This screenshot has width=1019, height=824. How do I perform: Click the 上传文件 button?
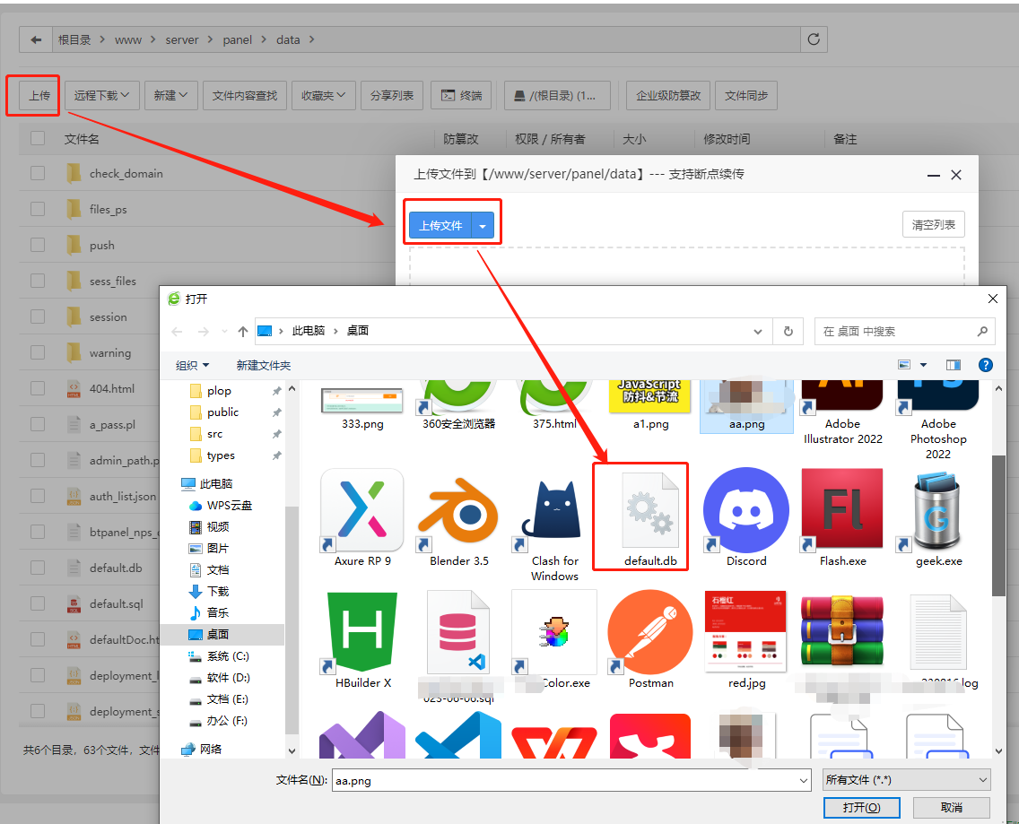click(x=440, y=226)
